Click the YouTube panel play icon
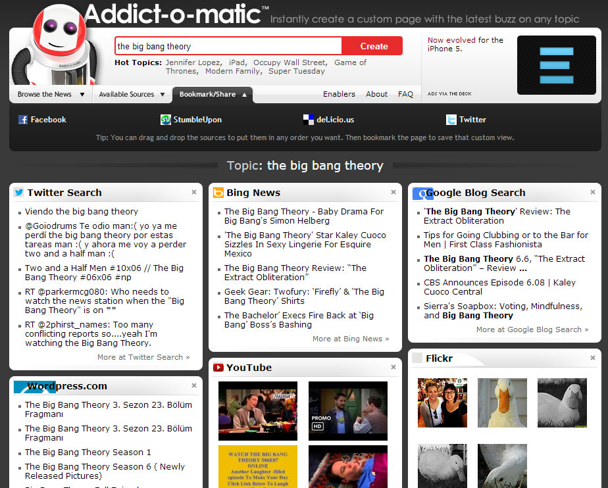This screenshot has width=608, height=488. pos(218,367)
